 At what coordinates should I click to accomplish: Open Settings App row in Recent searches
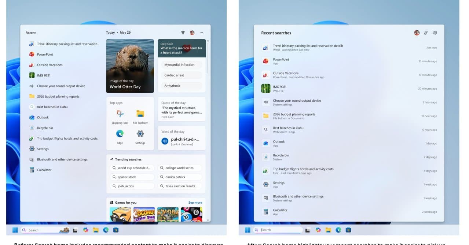[x=349, y=184]
